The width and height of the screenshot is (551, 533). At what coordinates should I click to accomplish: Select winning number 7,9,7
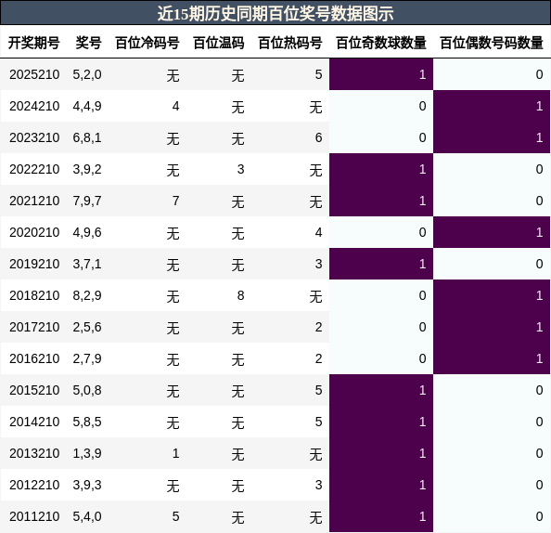[x=87, y=201]
